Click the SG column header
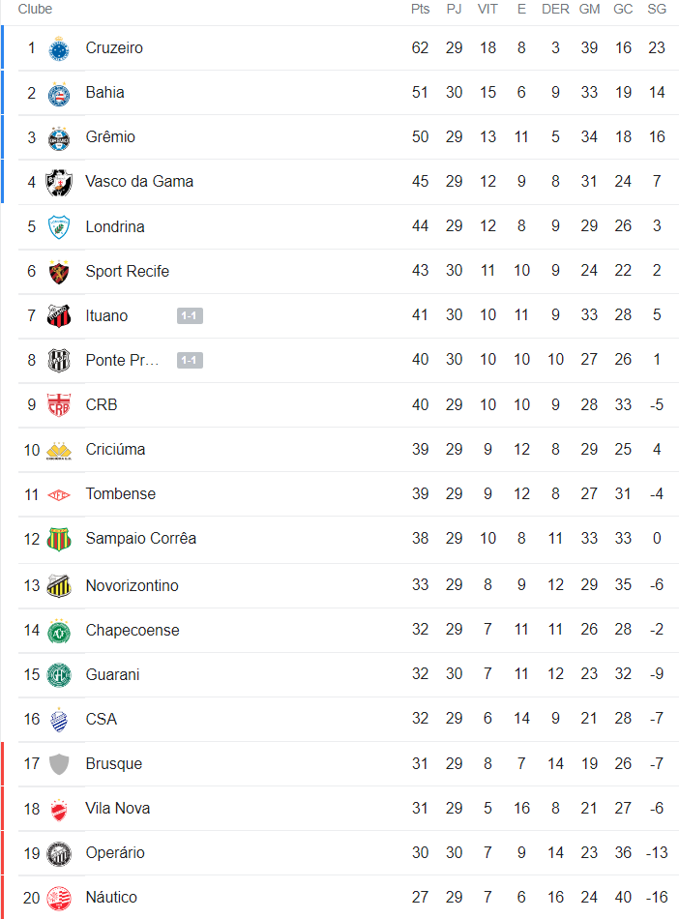Viewport: 679px width, 919px height. click(x=657, y=9)
